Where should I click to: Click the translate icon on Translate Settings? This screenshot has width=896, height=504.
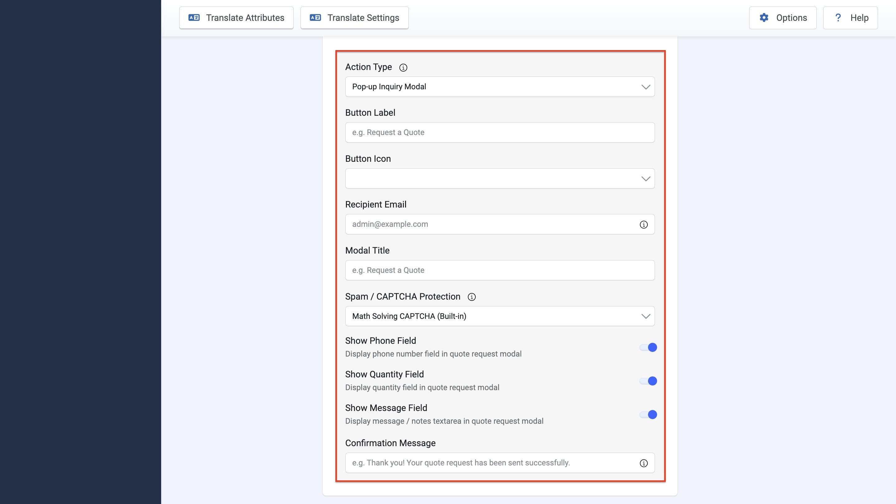tap(315, 17)
